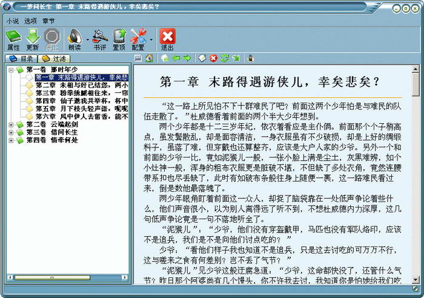Expand the 第二卷 云端起剑 tree node
This screenshot has height=298, width=424.
pyautogui.click(x=11, y=125)
